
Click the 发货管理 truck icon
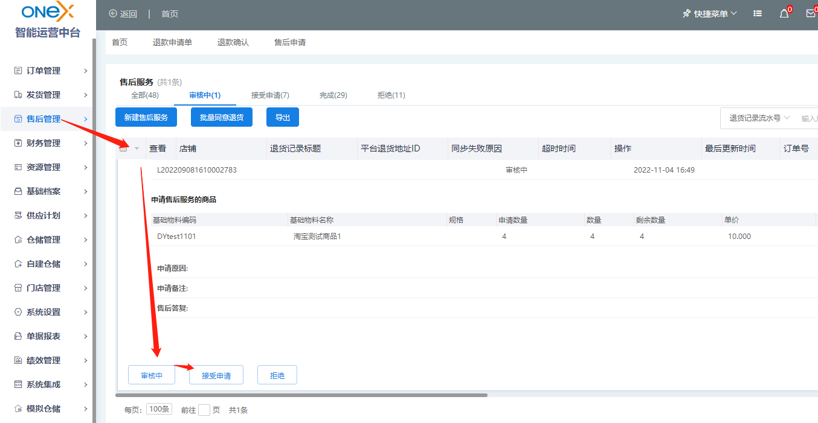point(18,95)
